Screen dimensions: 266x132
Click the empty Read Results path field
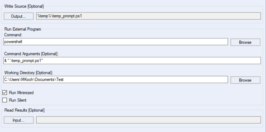[149, 120]
